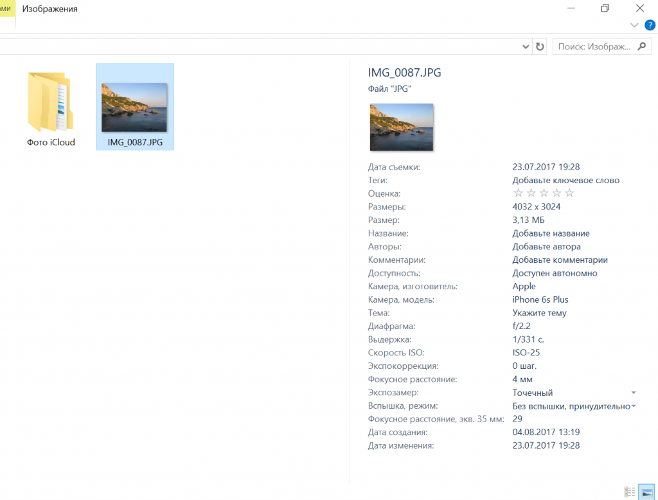Click the 35mm equivalent value 29
Viewport: 658px width, 500px height.
pyautogui.click(x=517, y=419)
